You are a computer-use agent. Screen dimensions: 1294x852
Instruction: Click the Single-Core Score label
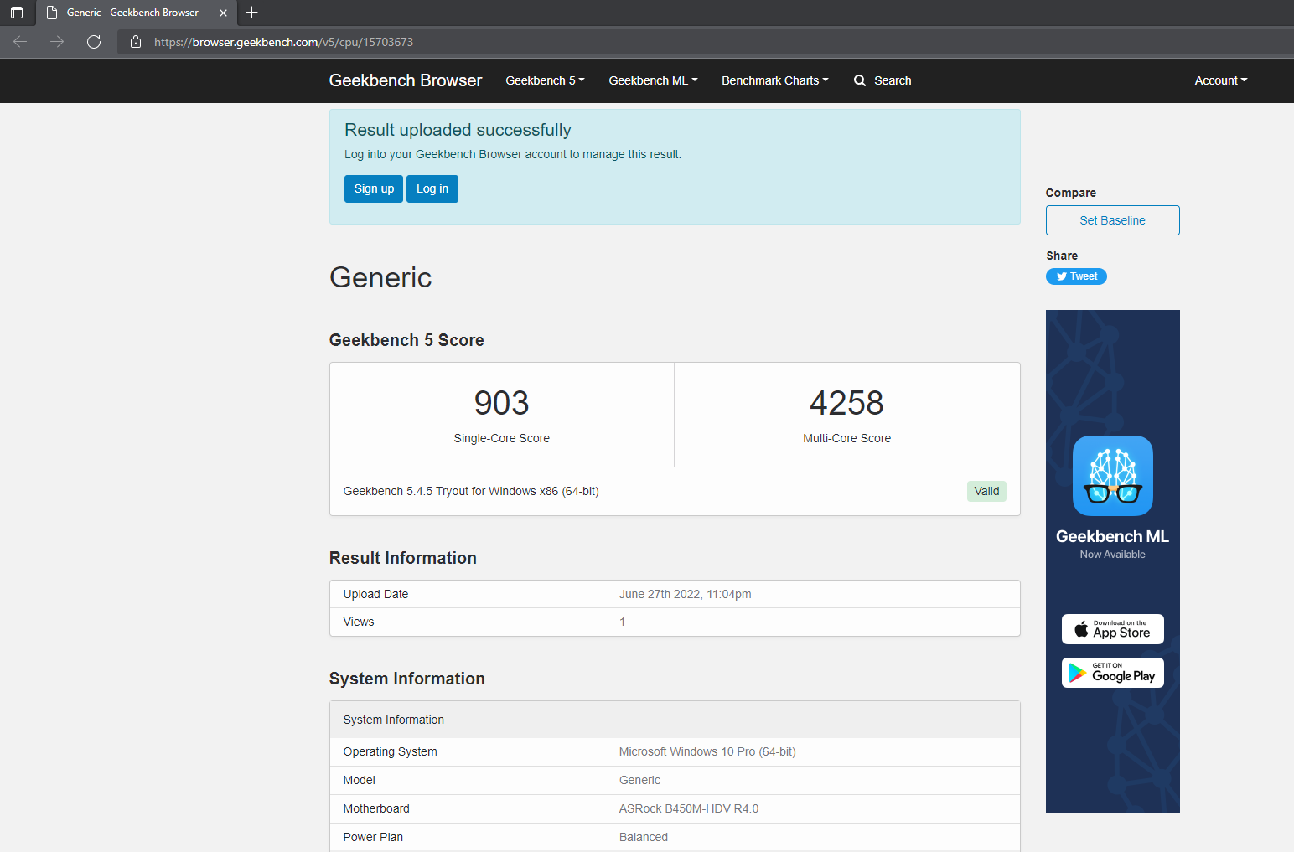click(502, 438)
